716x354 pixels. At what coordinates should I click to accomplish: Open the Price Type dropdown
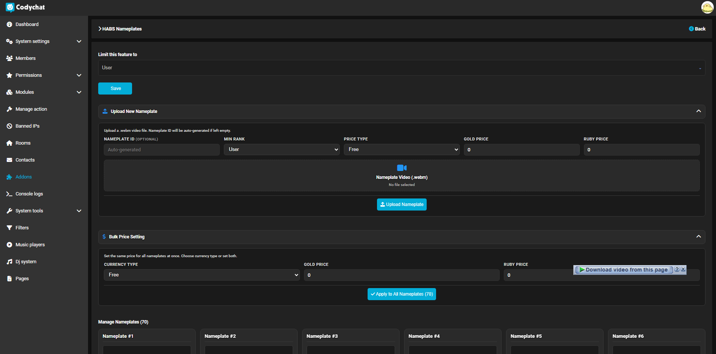tap(401, 150)
